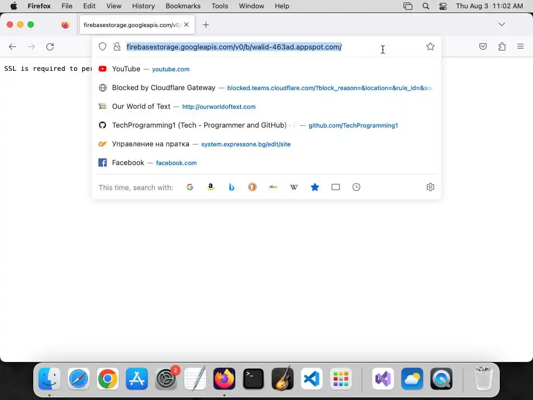Choose the Our World of Text suggestion

[266, 106]
